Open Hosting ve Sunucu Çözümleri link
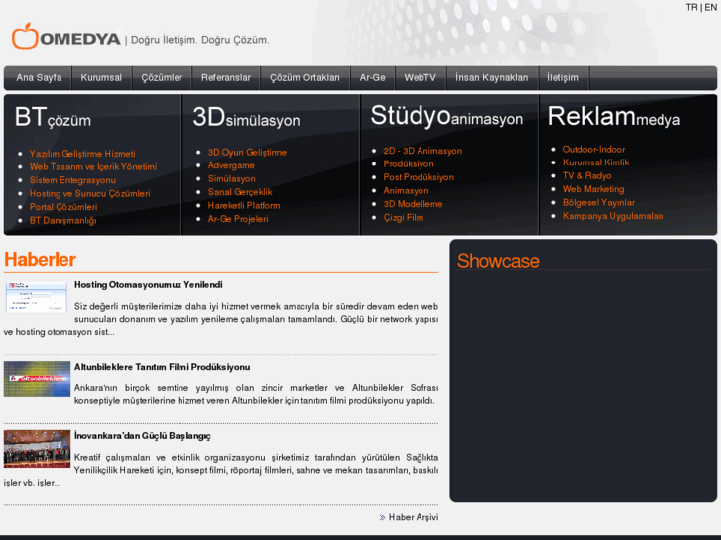This screenshot has height=540, width=721. 89,193
